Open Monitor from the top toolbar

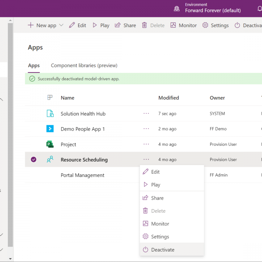(x=183, y=25)
